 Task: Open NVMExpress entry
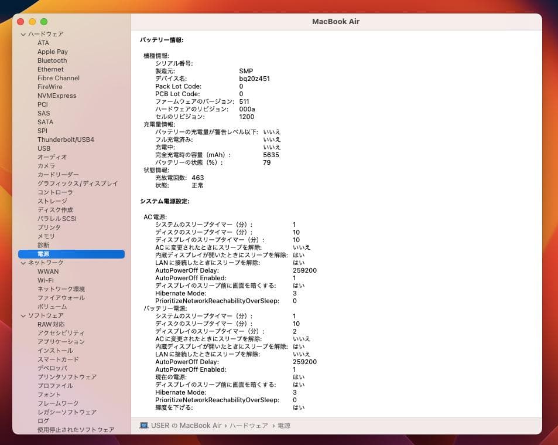point(57,96)
